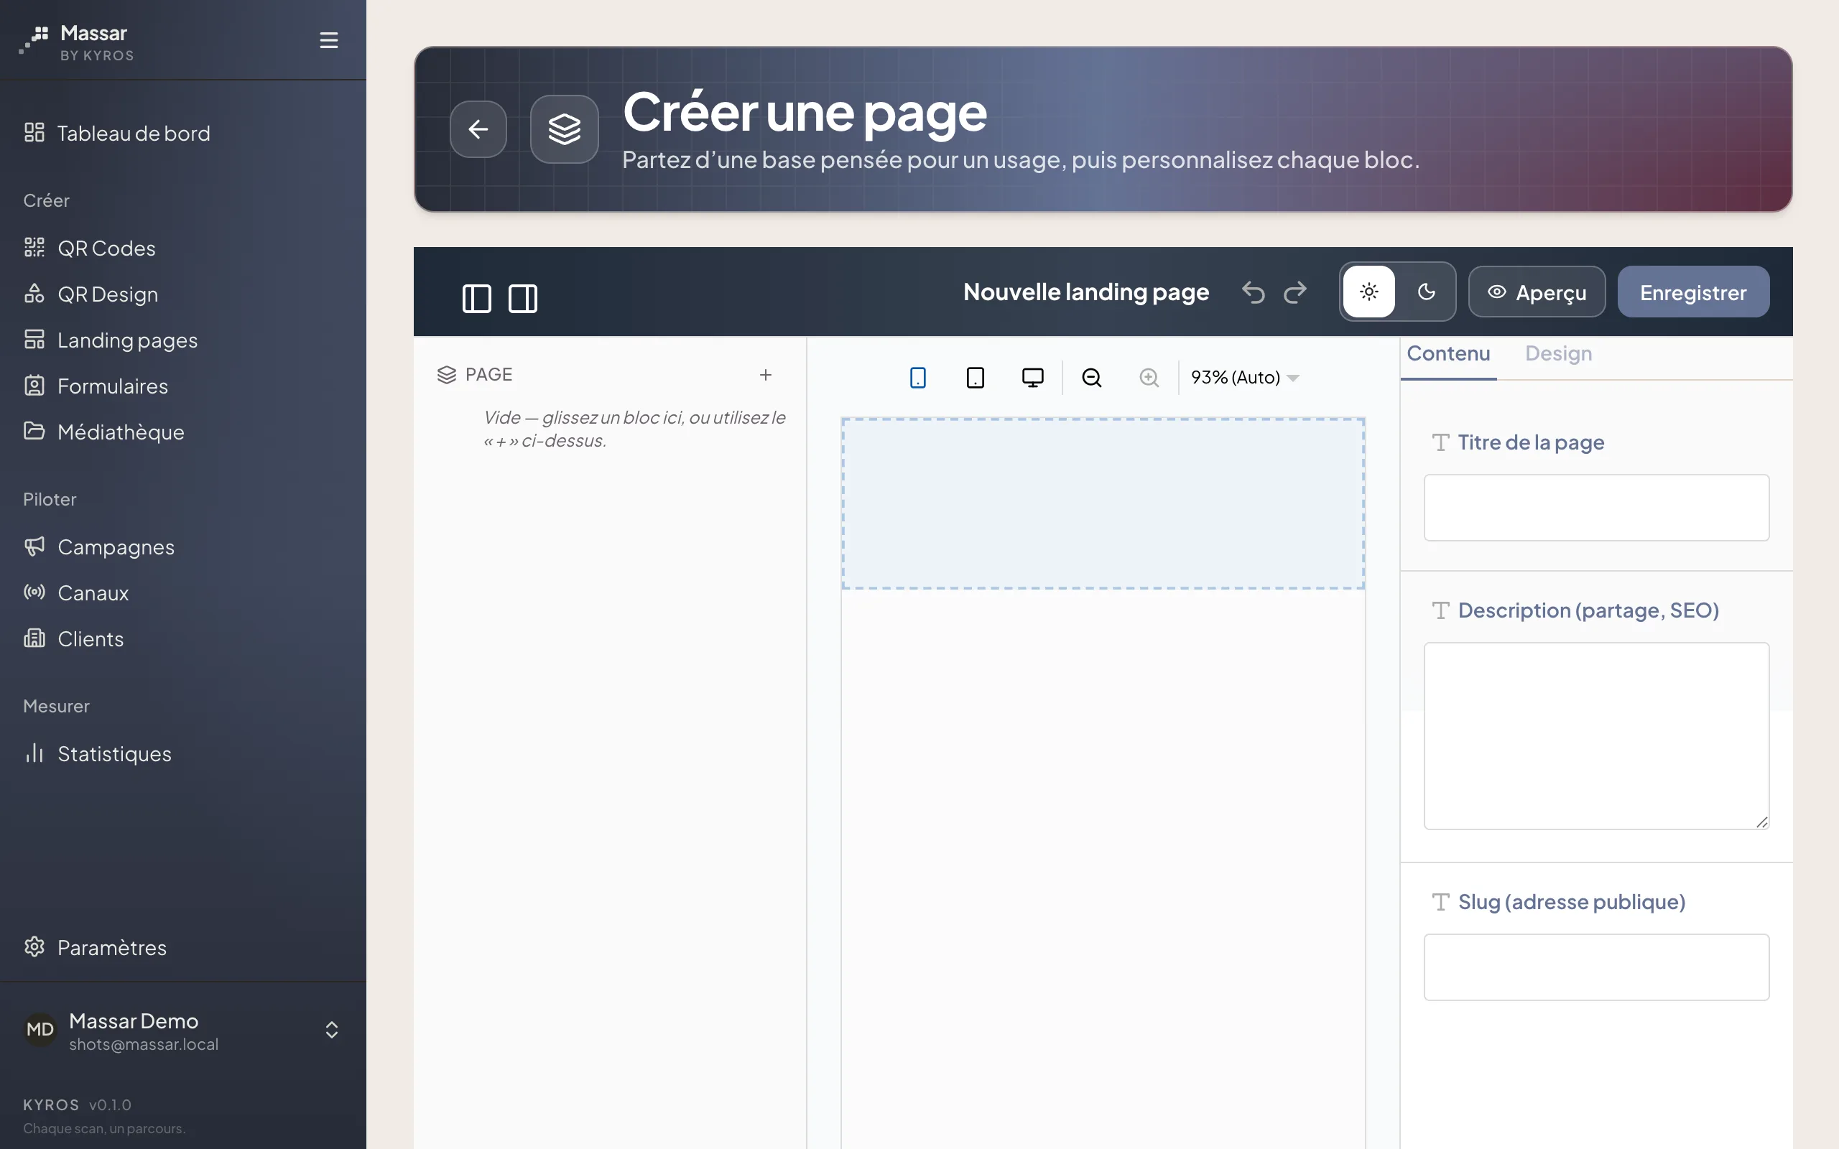Viewport: 1839px width, 1149px height.
Task: Click the layers icon beside the page title
Action: (x=564, y=129)
